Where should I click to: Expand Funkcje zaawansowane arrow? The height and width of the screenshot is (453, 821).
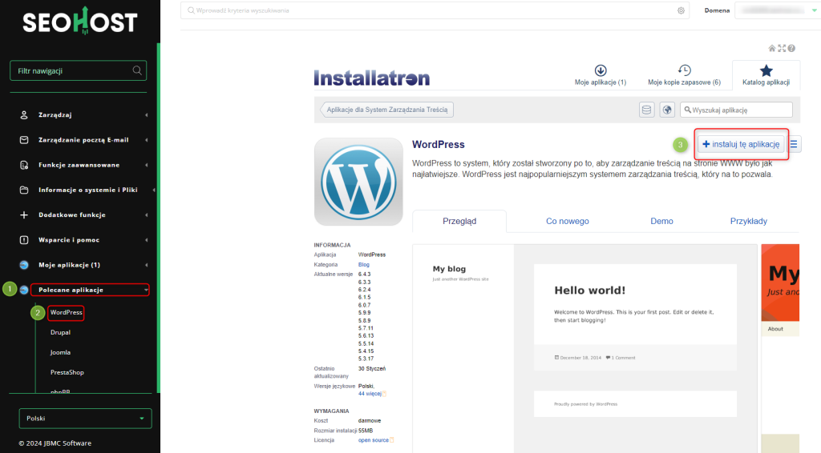[146, 165]
